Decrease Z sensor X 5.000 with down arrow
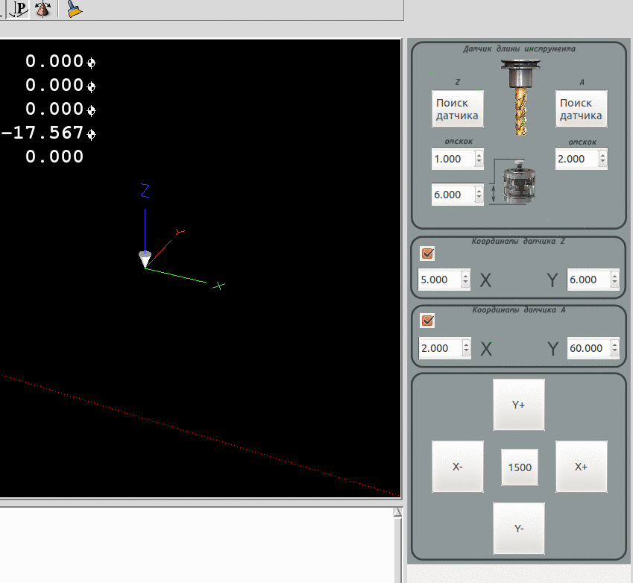 (465, 284)
